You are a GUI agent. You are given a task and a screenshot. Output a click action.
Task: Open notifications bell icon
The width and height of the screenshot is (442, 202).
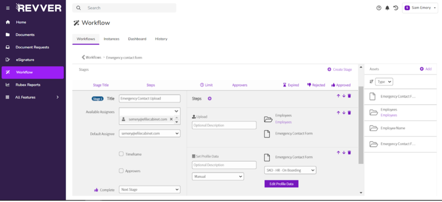coord(387,8)
